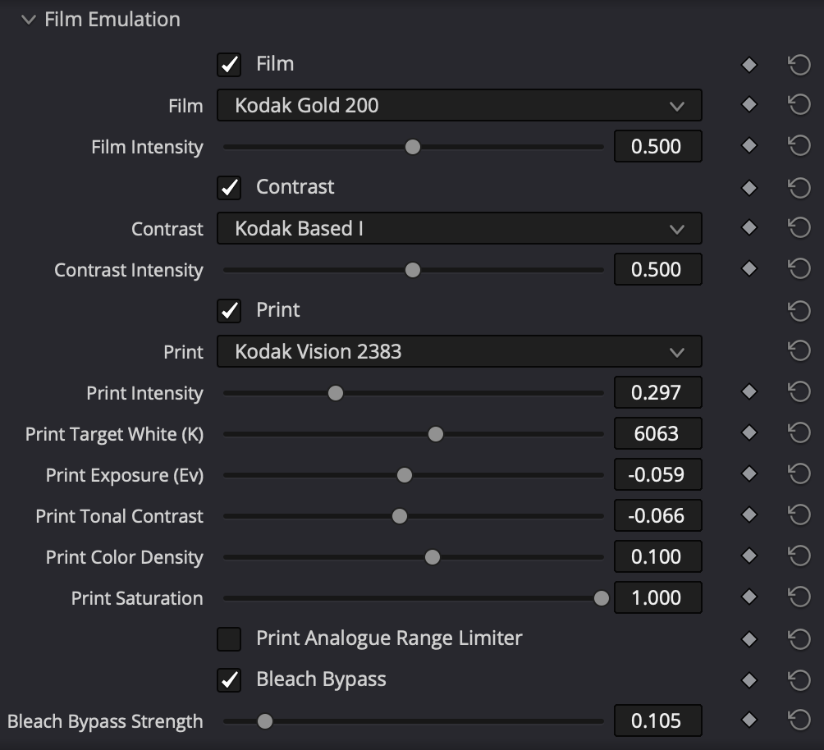
Task: Click the Bleach Bypass Strength value 0.105
Action: (658, 720)
